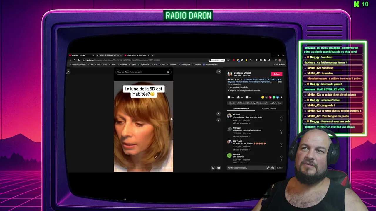Click the @ mention icon in the comment box

point(268,168)
